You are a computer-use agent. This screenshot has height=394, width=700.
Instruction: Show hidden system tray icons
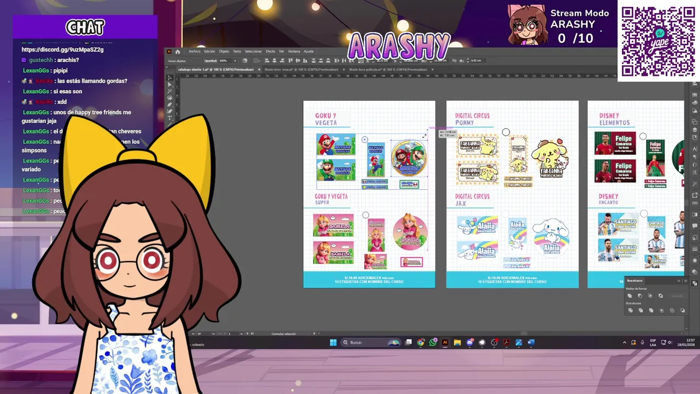tap(625, 343)
